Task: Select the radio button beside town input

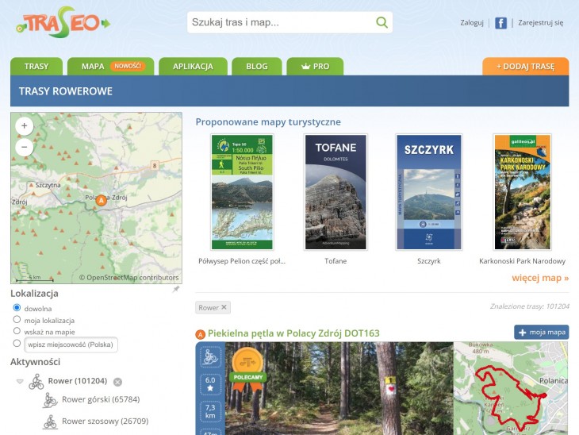Action: (17, 344)
